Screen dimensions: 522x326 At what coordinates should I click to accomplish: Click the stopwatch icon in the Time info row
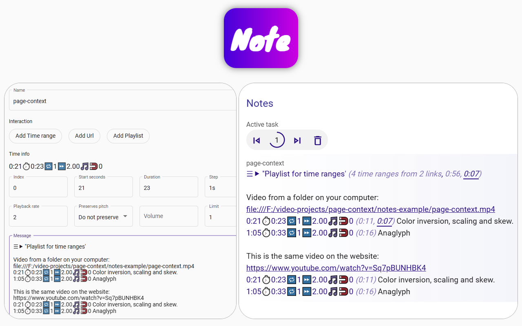pyautogui.click(x=27, y=166)
